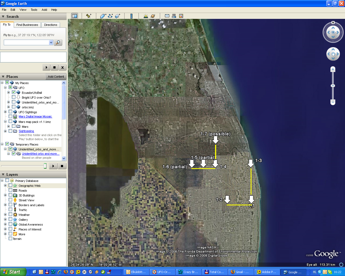345x276 pixels.
Task: Email the current view envelope icon
Action: 167,16
